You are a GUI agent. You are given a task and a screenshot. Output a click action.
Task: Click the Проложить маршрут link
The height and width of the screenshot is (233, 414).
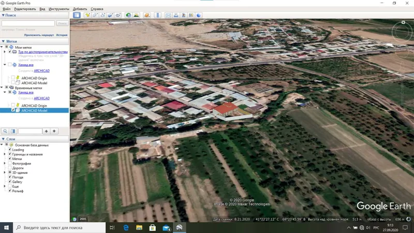click(39, 35)
